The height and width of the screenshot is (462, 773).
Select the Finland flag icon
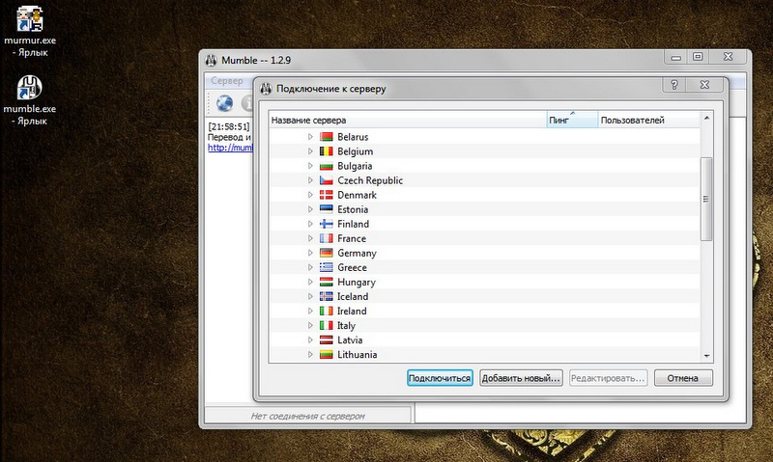pyautogui.click(x=326, y=224)
